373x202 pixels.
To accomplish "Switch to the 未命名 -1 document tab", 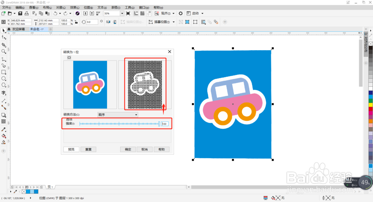I will [37, 29].
